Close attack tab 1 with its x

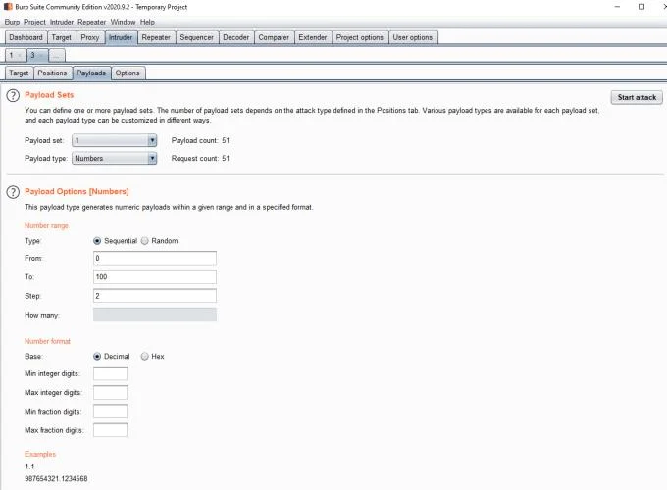coord(20,56)
